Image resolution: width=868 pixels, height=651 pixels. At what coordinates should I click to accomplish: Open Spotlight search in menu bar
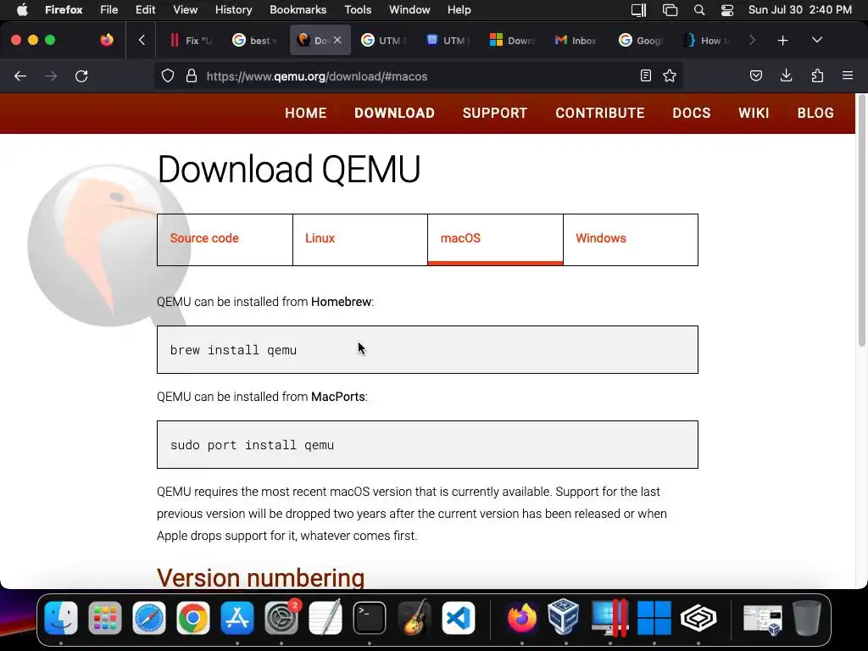(x=699, y=10)
